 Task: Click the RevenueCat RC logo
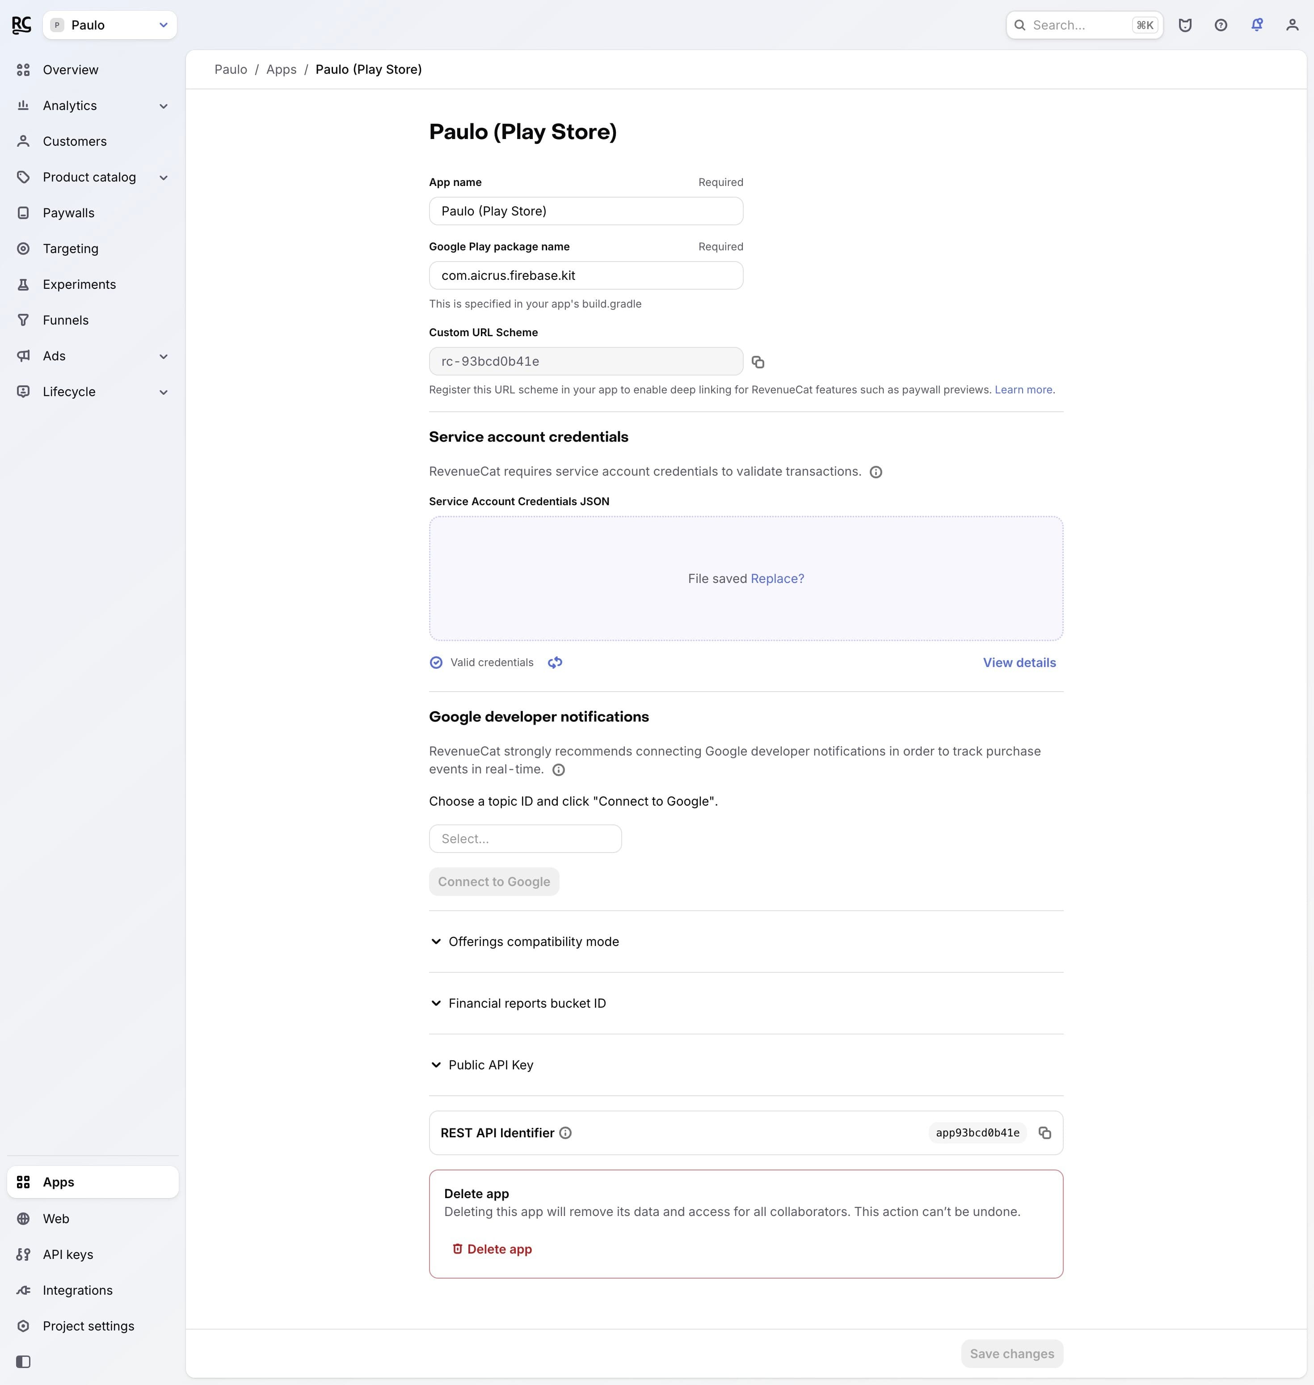(22, 25)
